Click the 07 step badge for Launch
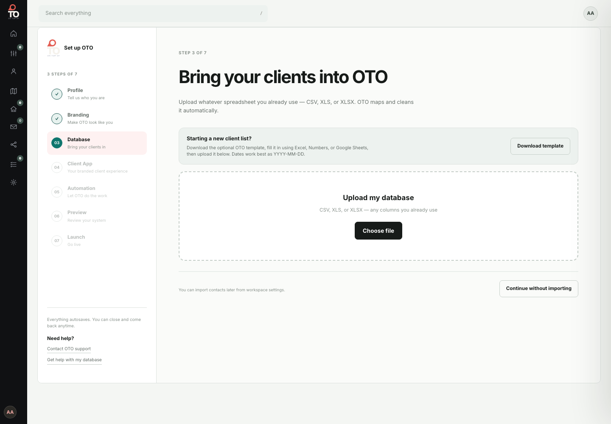The image size is (611, 424). 57,241
